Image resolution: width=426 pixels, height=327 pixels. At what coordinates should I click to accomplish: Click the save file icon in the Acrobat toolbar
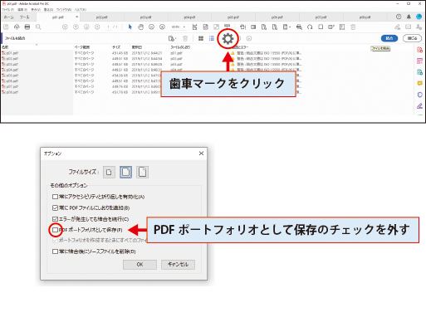pyautogui.click(x=6, y=27)
